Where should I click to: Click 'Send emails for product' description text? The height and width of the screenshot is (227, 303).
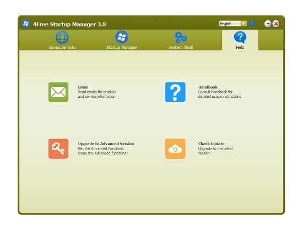[97, 92]
